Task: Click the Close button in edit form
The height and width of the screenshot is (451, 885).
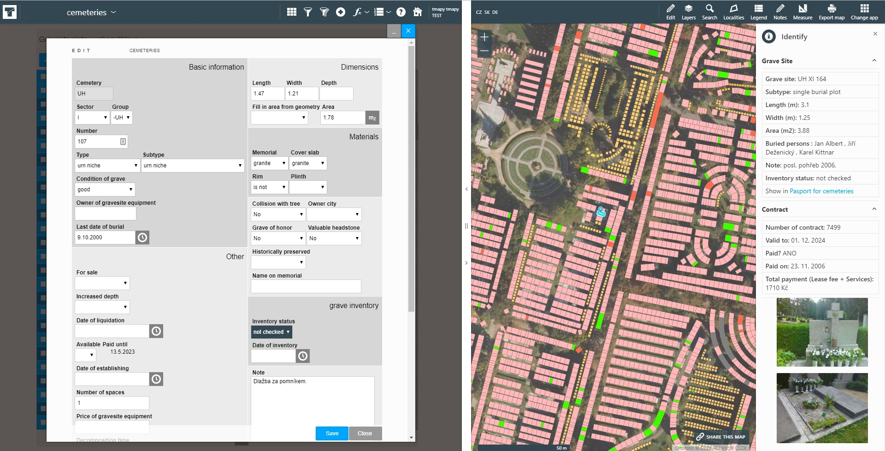Action: (365, 433)
